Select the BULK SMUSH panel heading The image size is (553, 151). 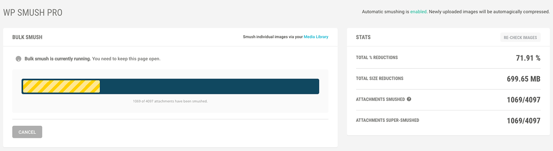point(28,37)
